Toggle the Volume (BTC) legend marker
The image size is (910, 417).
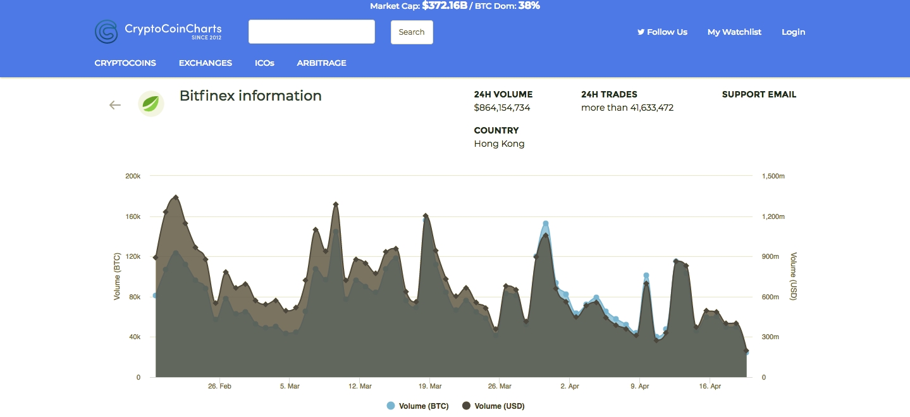click(391, 406)
